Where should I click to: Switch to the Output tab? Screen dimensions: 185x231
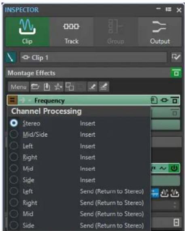(160, 32)
